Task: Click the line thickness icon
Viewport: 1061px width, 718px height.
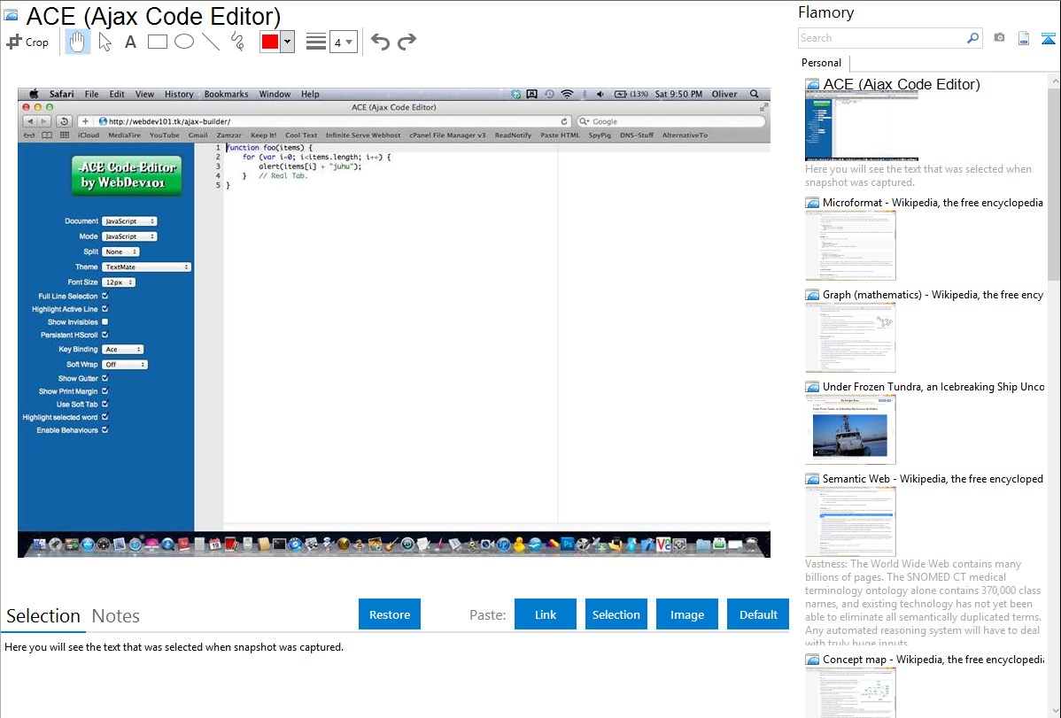Action: click(316, 42)
